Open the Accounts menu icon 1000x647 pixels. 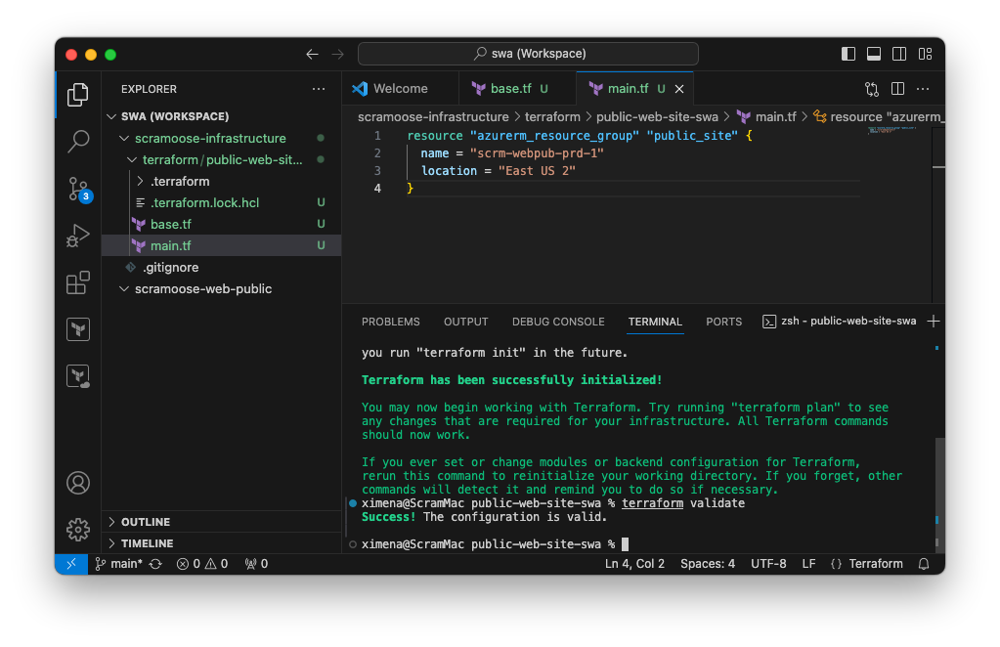tap(78, 483)
